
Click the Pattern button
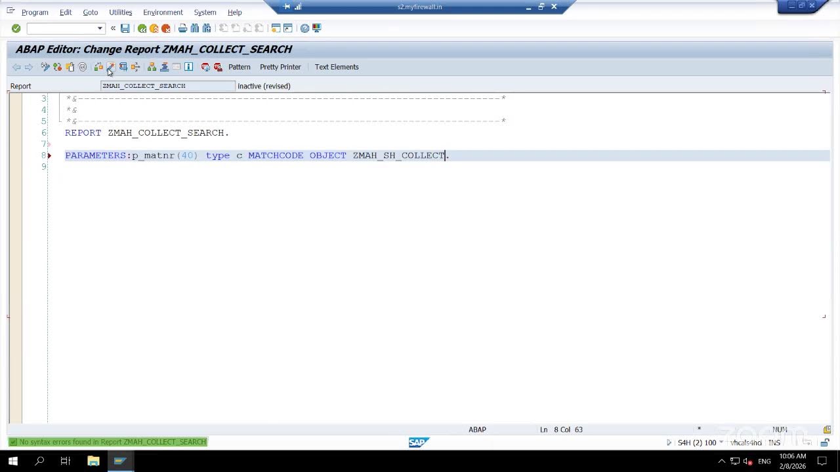pos(240,67)
